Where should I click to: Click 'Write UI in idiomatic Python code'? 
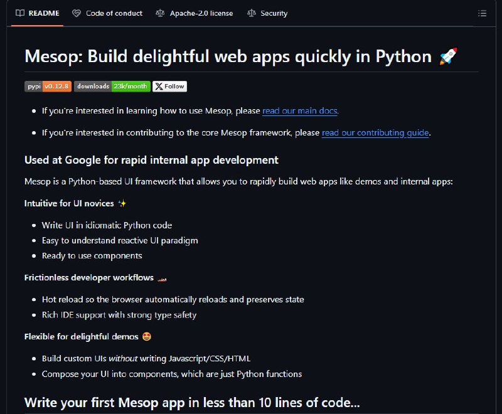[107, 225]
